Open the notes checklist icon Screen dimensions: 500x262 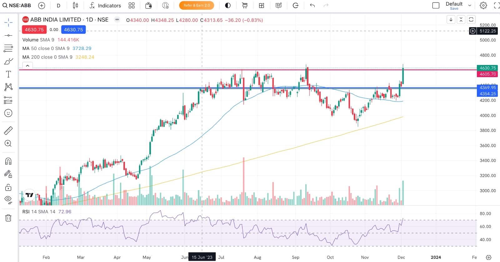point(278,5)
